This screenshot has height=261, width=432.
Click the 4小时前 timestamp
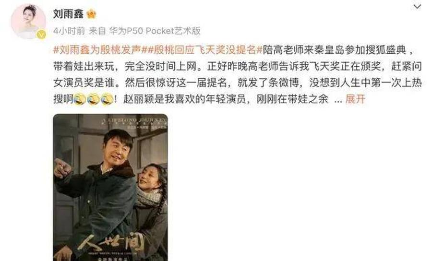tap(69, 31)
